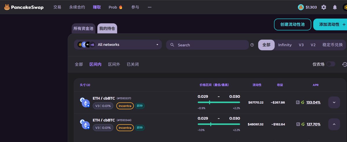Click the ~$267.86 earnings value
Image resolution: width=347 pixels, height=142 pixels.
(x=278, y=102)
